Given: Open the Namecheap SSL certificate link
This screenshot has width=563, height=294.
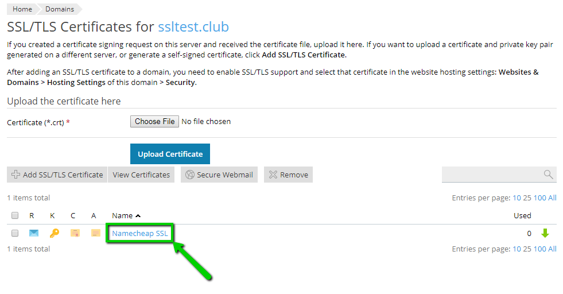Looking at the screenshot, I should coord(140,234).
